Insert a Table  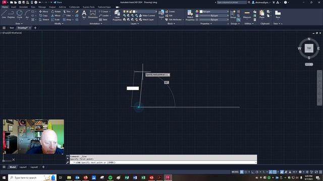103,20
